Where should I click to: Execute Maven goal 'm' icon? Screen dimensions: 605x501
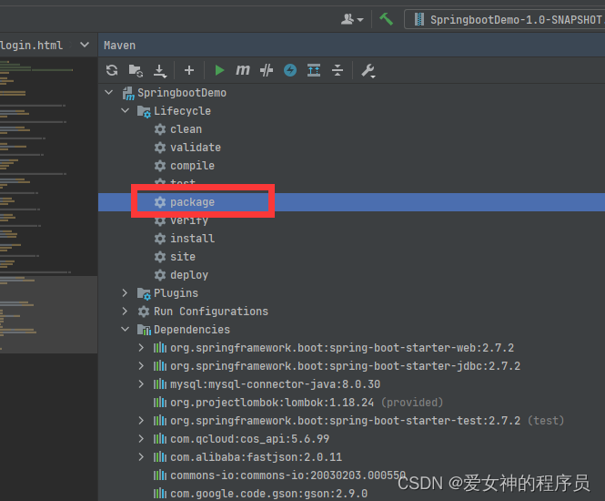(243, 70)
